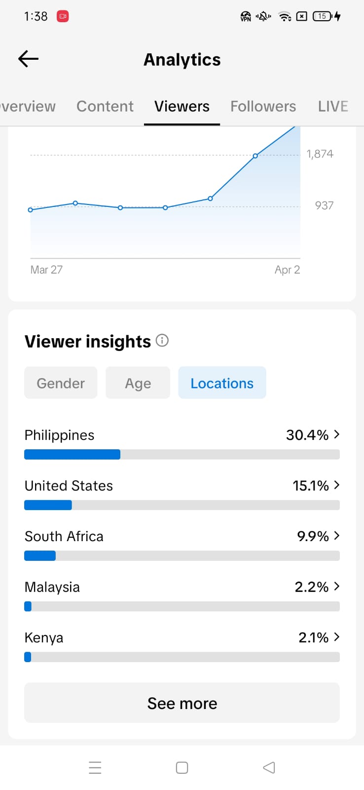Switch to the Content tab
The image size is (364, 790).
click(105, 106)
